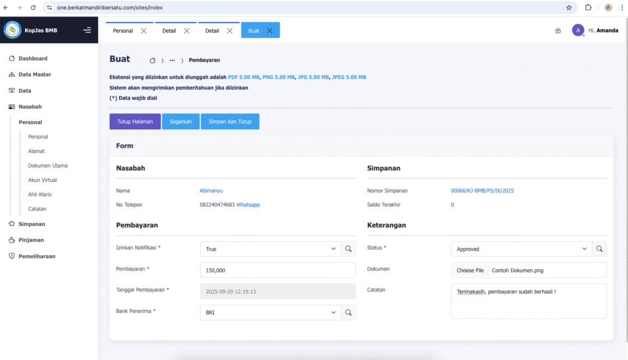Click search icon beside Bank Penerima

(x=348, y=312)
